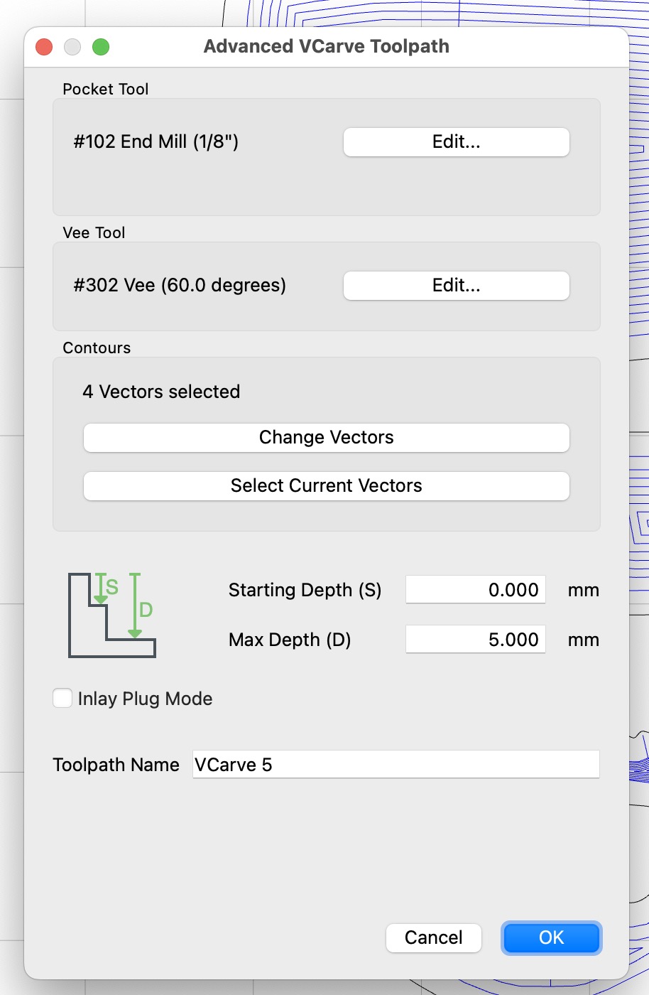
Task: Click the gray minimize window button
Action: click(x=72, y=47)
